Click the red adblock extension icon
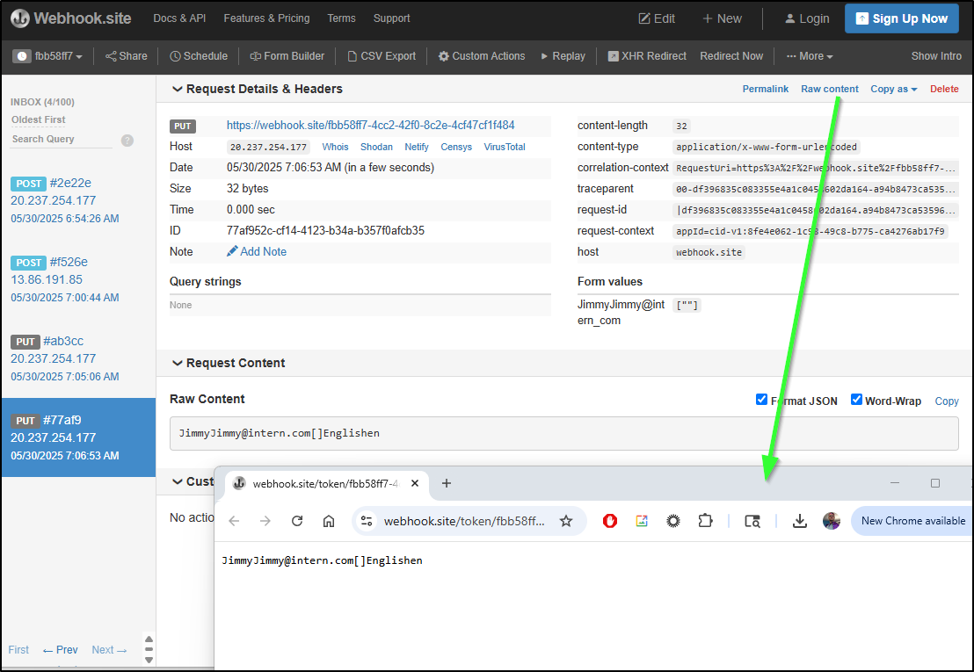974x672 pixels. 610,521
